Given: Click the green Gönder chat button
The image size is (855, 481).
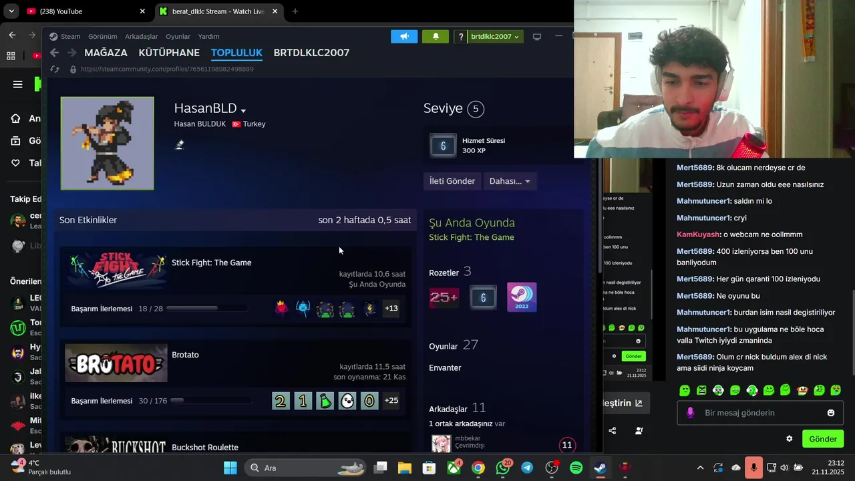Looking at the screenshot, I should [x=823, y=439].
